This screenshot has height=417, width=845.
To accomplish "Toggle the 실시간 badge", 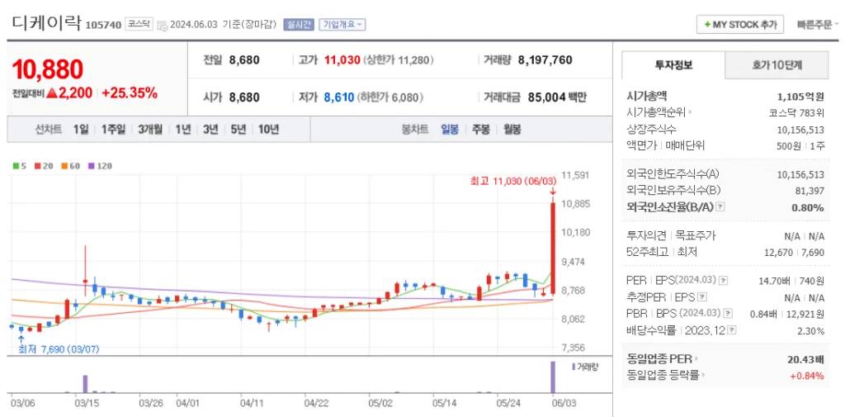I will pos(299,25).
